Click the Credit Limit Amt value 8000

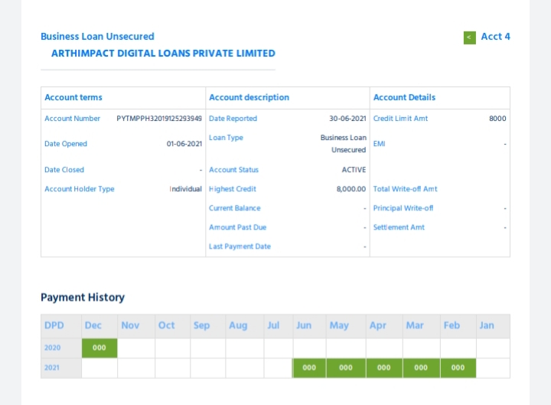point(497,119)
